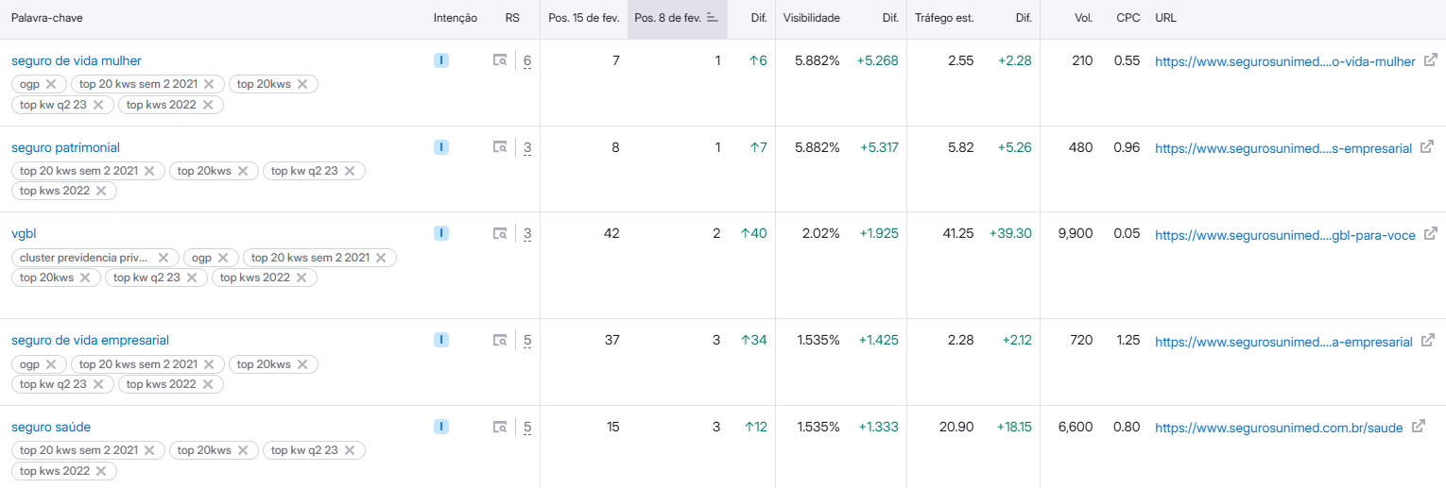1446x488 pixels.
Task: Open SERP view icon for seguro saúde row
Action: click(x=500, y=427)
